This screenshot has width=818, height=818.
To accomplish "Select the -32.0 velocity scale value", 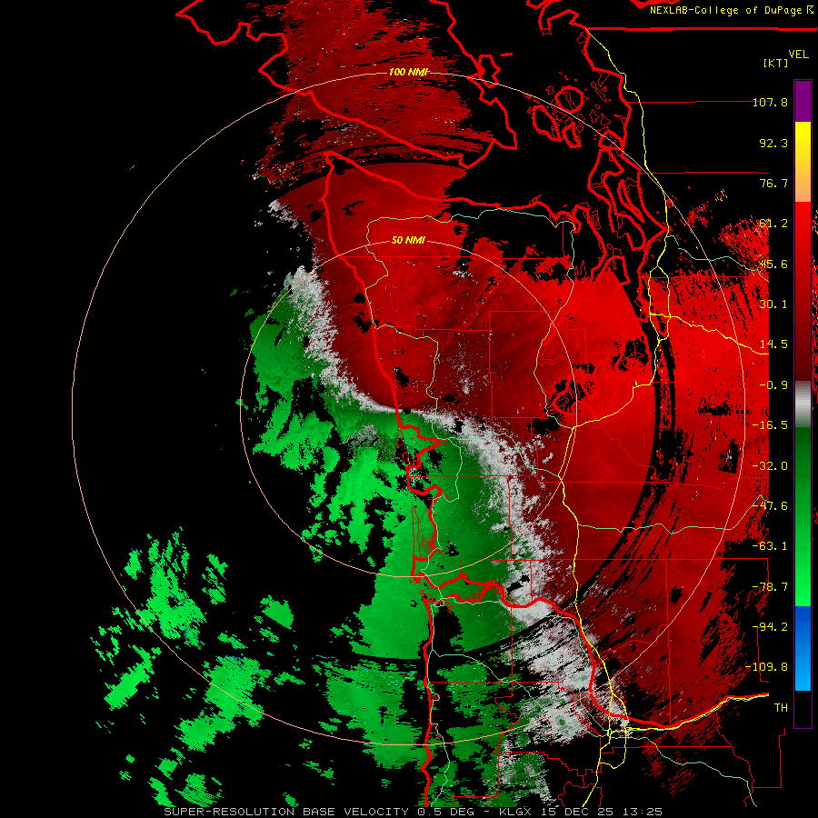I will (770, 466).
